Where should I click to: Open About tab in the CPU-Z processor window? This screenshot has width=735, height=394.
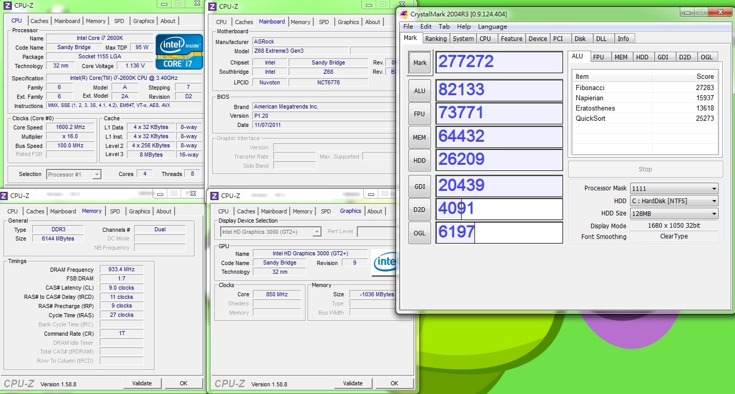[x=168, y=21]
